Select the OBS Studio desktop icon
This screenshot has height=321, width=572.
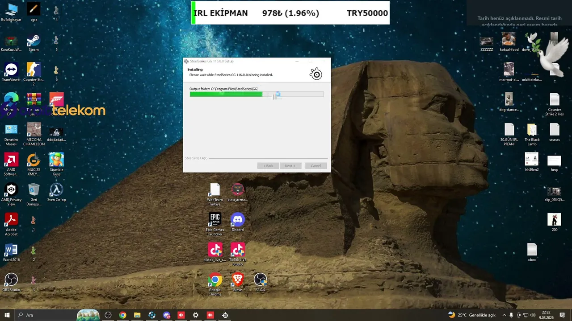click(11, 283)
